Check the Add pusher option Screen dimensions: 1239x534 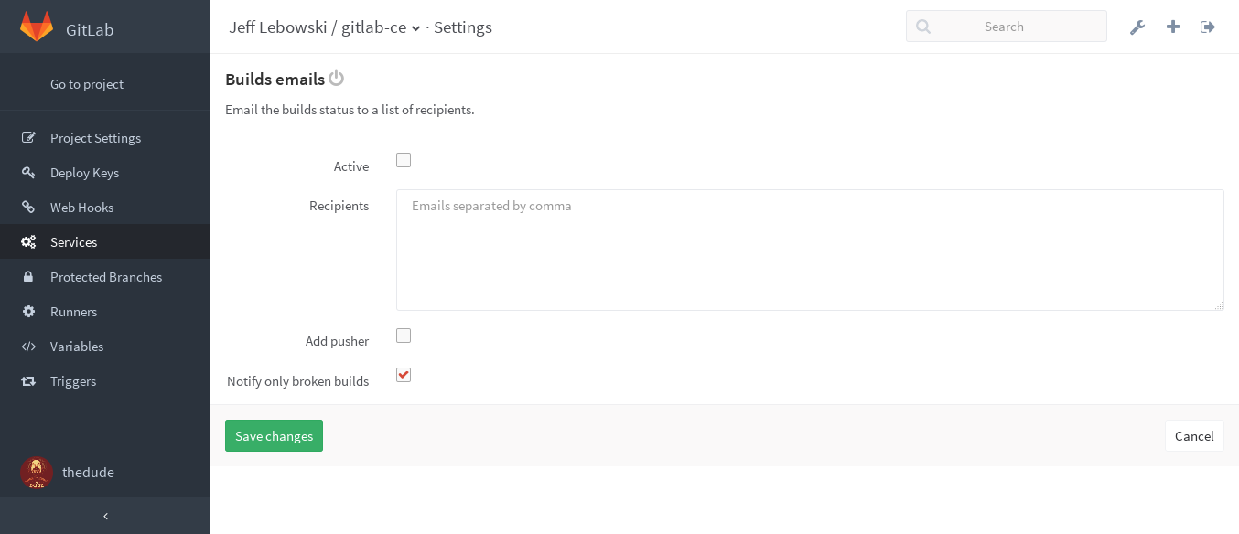click(x=404, y=336)
